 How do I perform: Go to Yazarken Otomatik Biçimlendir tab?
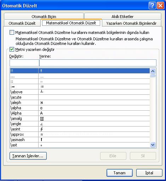[131, 23]
